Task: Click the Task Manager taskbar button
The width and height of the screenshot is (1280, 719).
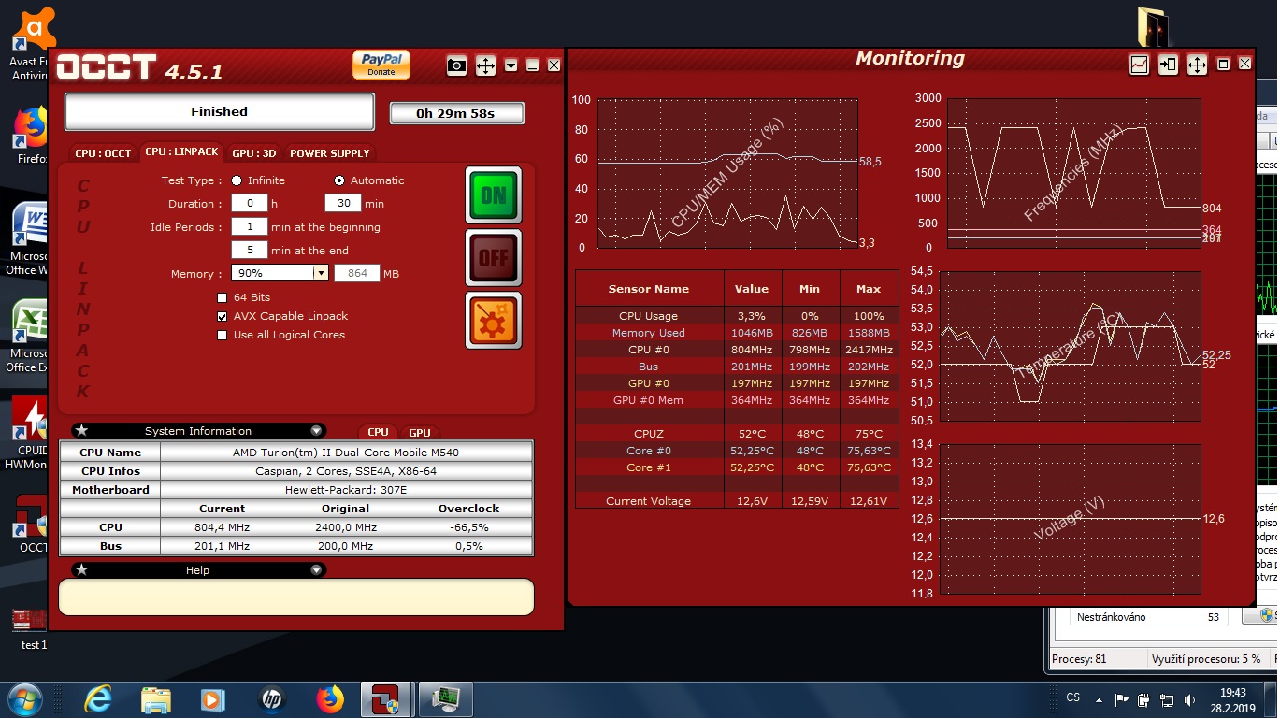Action: coord(445,699)
